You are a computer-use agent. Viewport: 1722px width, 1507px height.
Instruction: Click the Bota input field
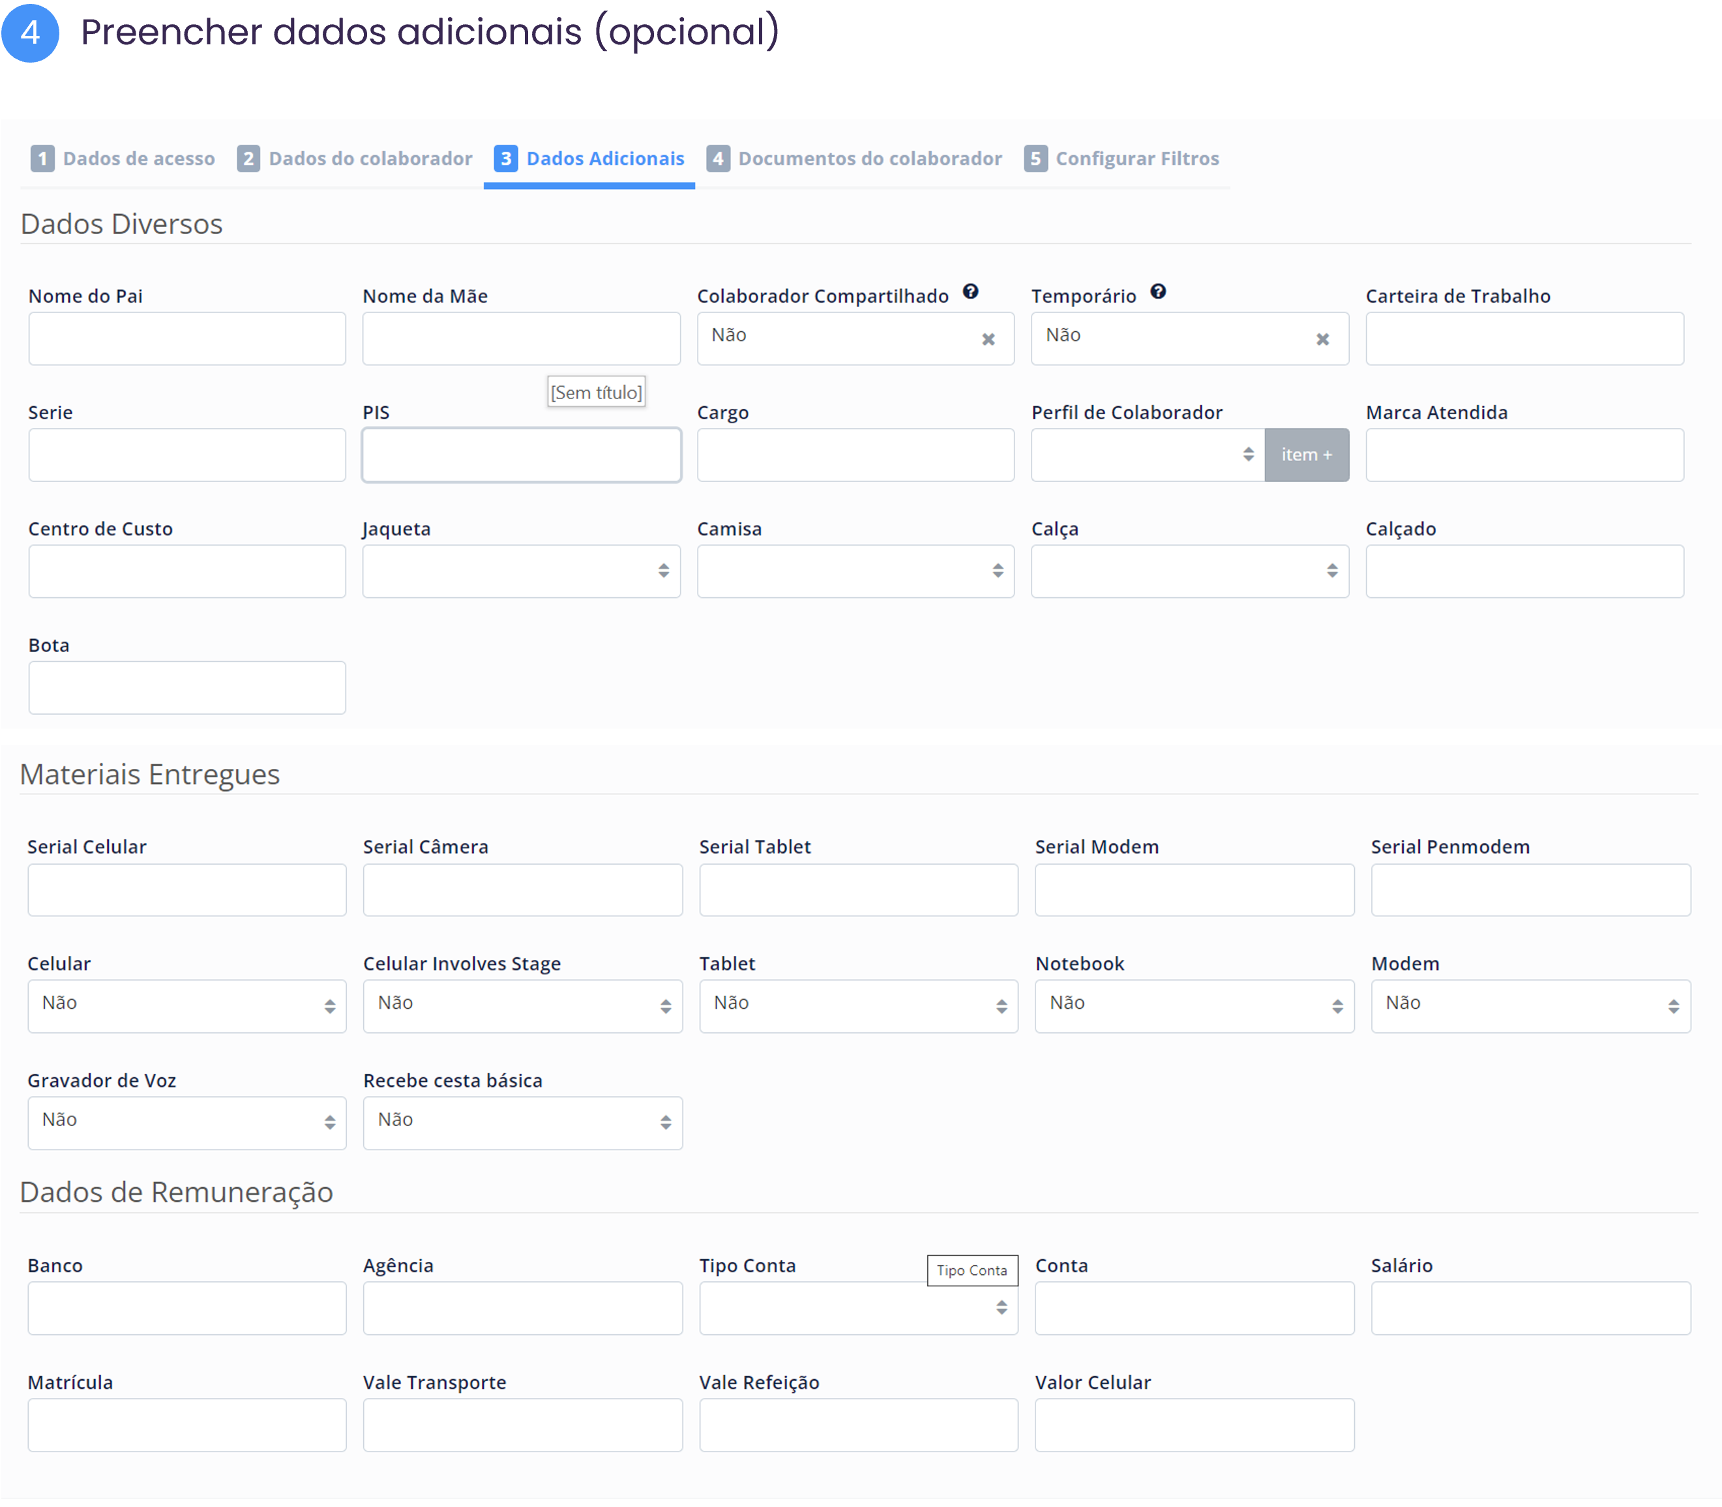click(x=186, y=687)
